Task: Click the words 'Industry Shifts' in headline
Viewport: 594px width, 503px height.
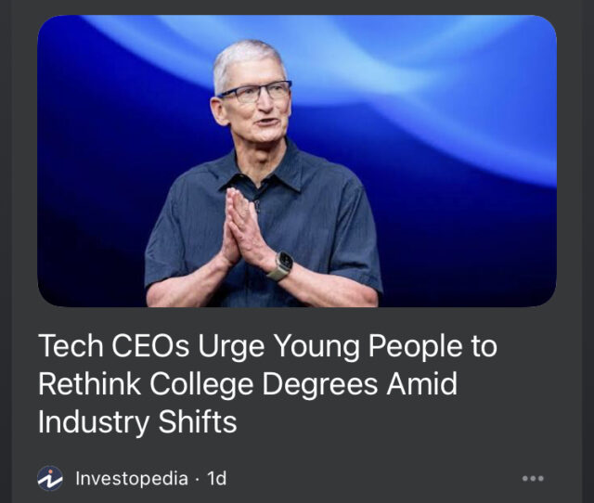Action: [137, 422]
